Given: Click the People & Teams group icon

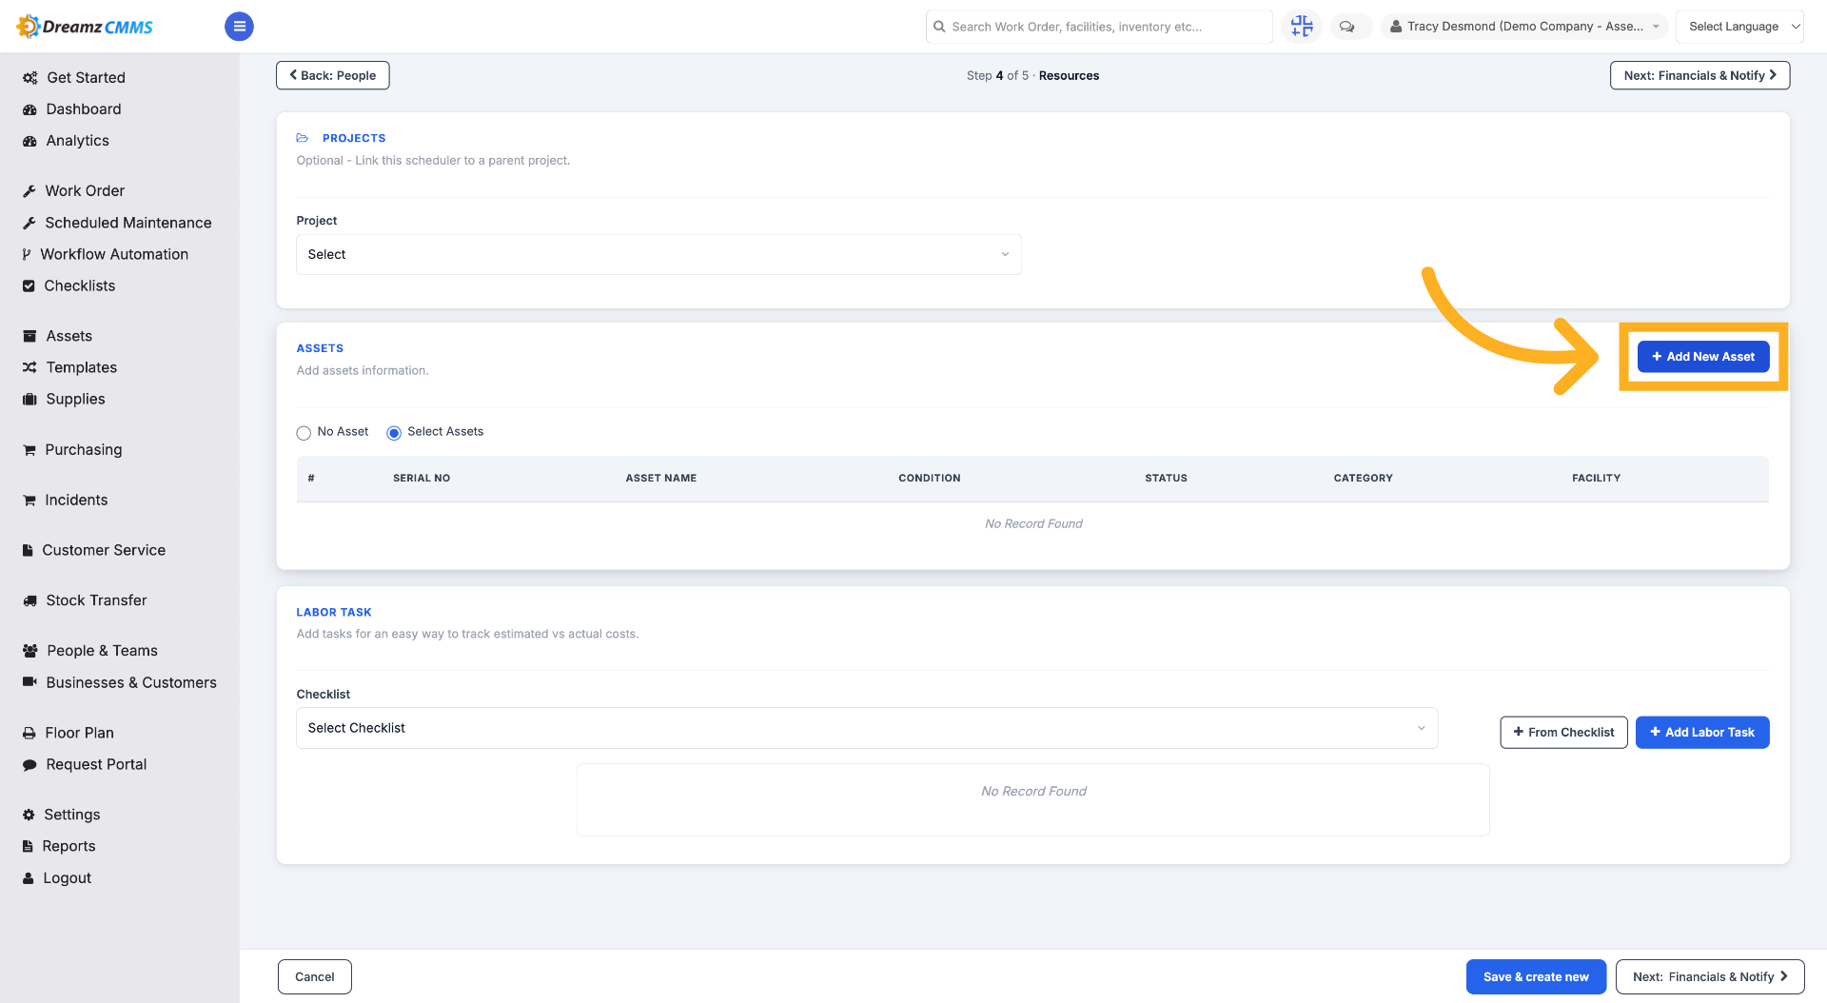Looking at the screenshot, I should click(x=30, y=651).
